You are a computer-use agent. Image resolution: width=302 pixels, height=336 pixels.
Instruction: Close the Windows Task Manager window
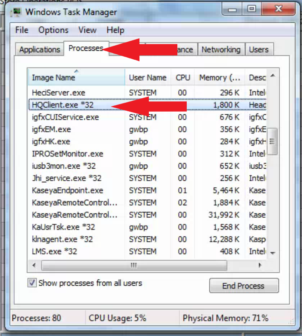coord(279,9)
